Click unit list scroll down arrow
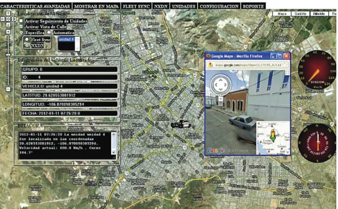 click(77, 48)
